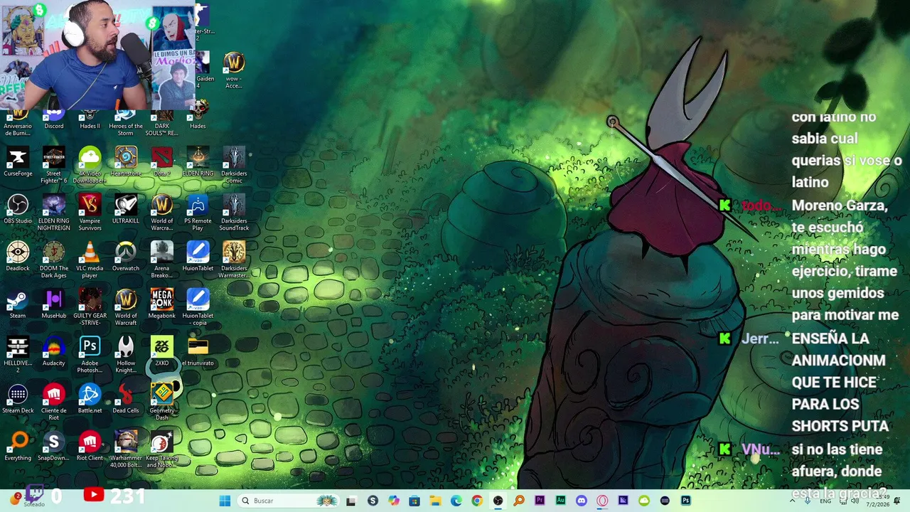Open PS Remote Play shortcut
This screenshot has height=512, width=910.
pos(198,213)
